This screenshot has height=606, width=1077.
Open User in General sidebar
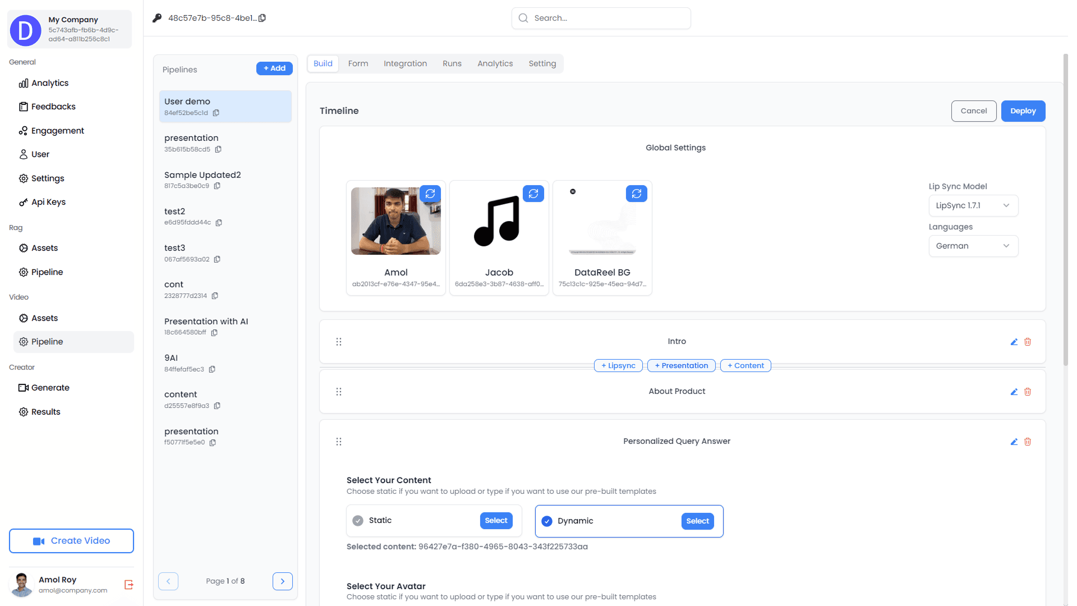pos(34,154)
